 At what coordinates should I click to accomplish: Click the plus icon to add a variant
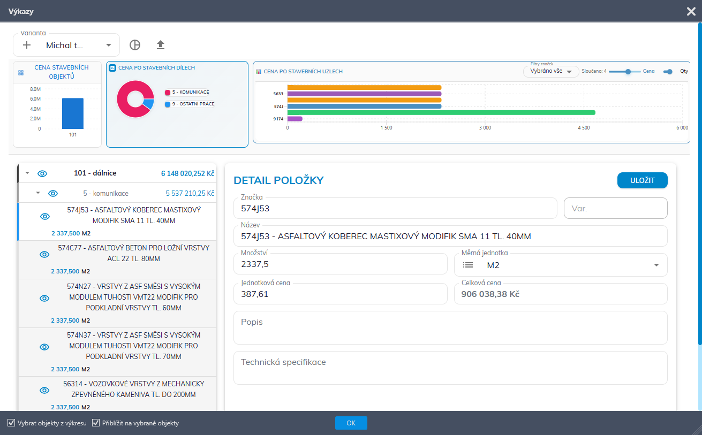pos(27,45)
